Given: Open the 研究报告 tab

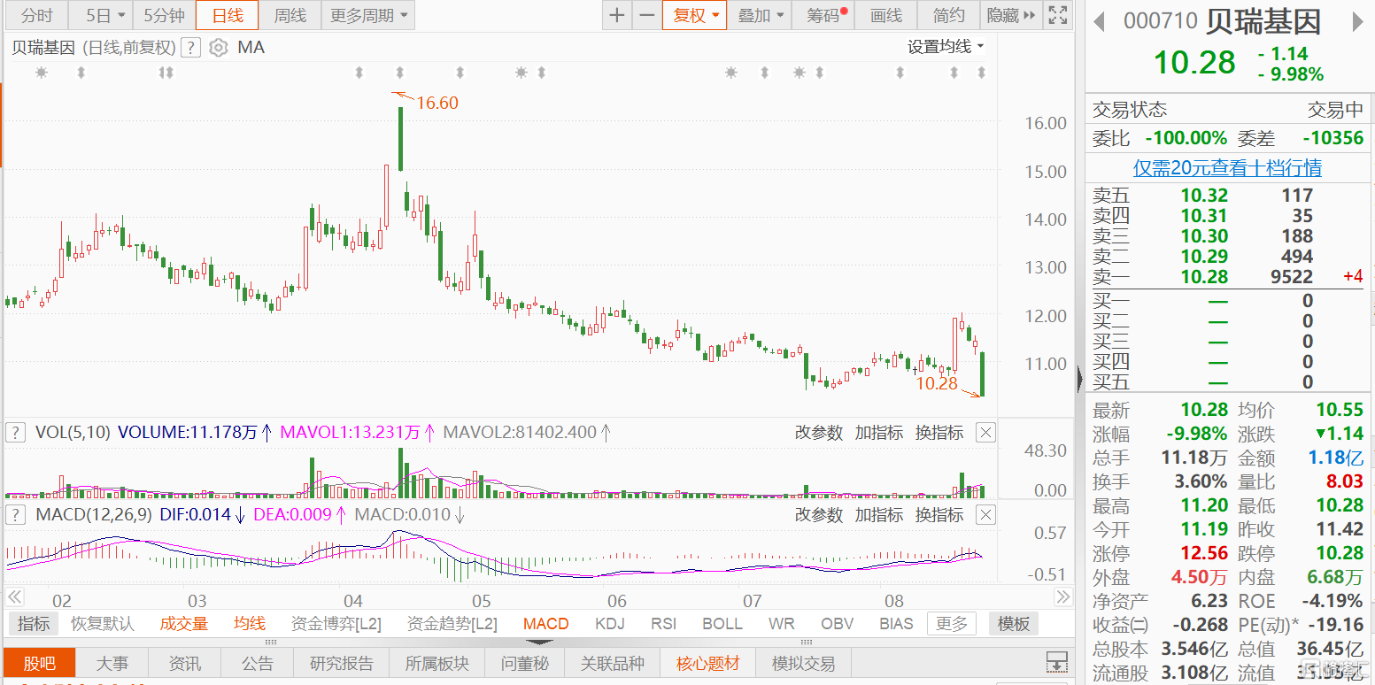Looking at the screenshot, I should (342, 663).
